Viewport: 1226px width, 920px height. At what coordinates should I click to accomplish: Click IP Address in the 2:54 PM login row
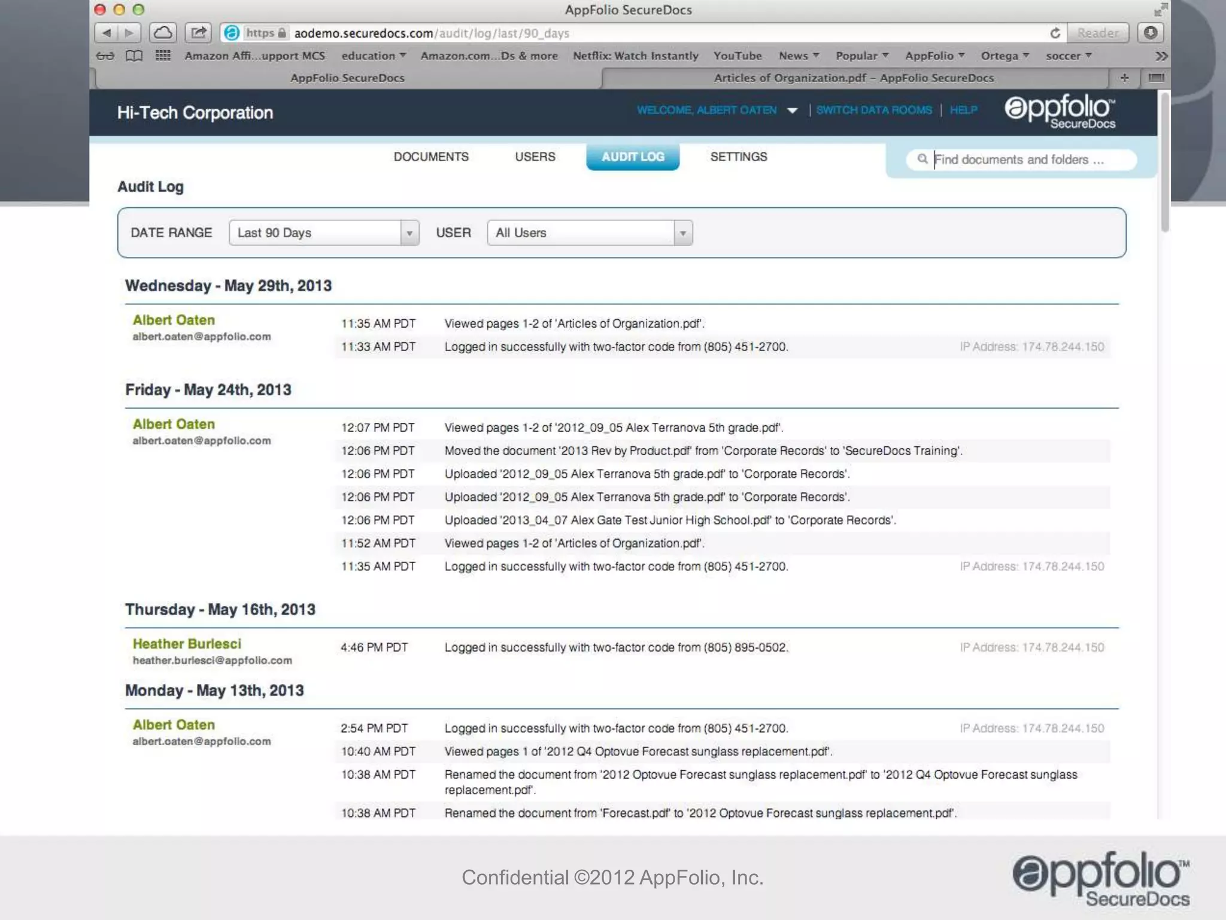click(x=1032, y=728)
